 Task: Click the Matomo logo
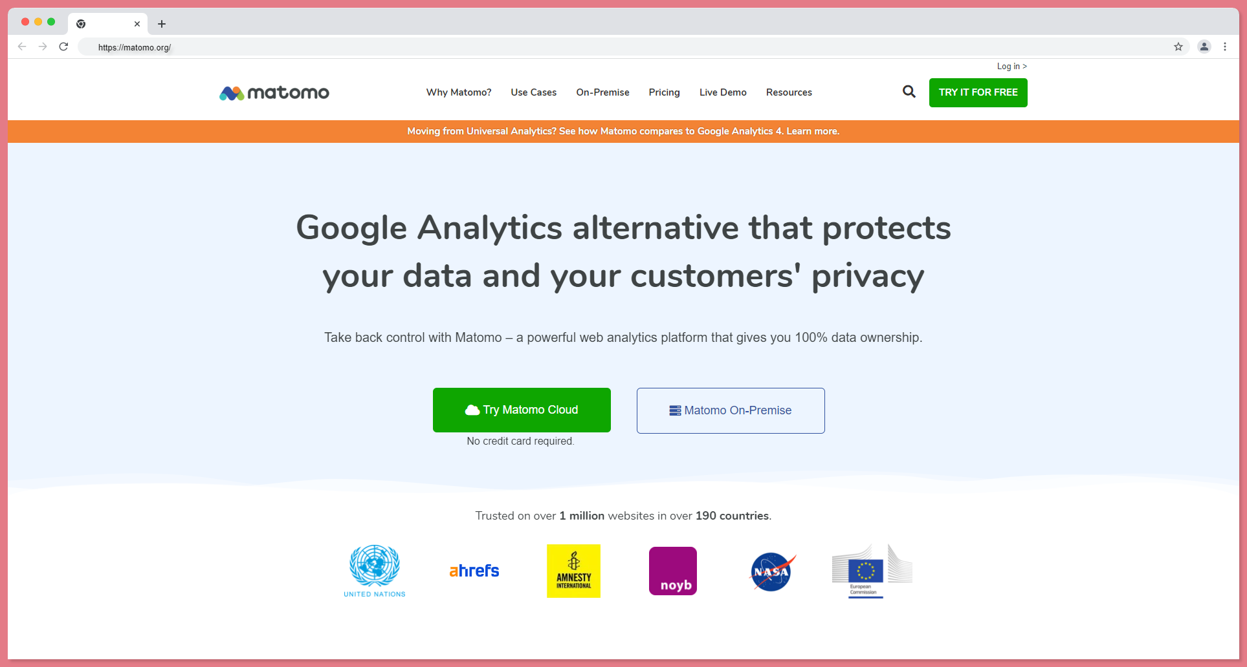click(274, 93)
